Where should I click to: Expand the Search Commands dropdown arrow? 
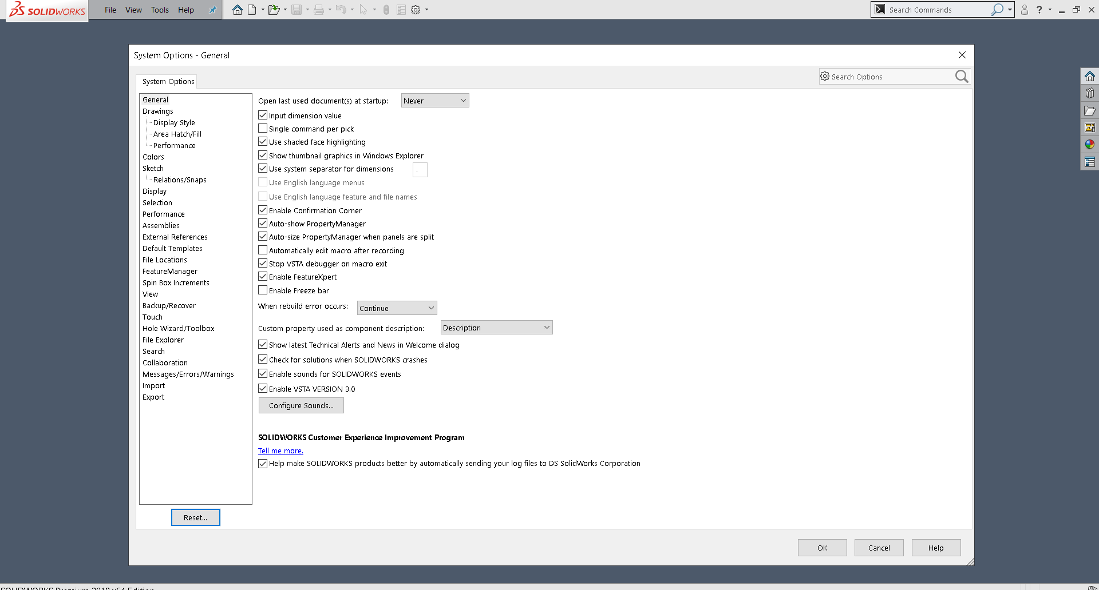coord(1010,10)
